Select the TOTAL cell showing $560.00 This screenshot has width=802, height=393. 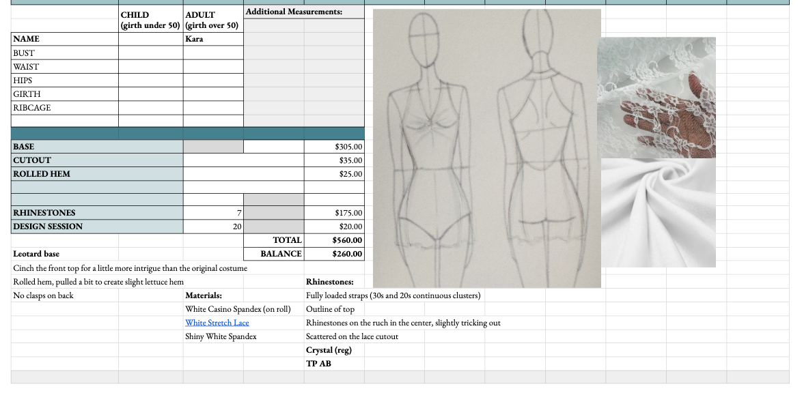pyautogui.click(x=335, y=240)
